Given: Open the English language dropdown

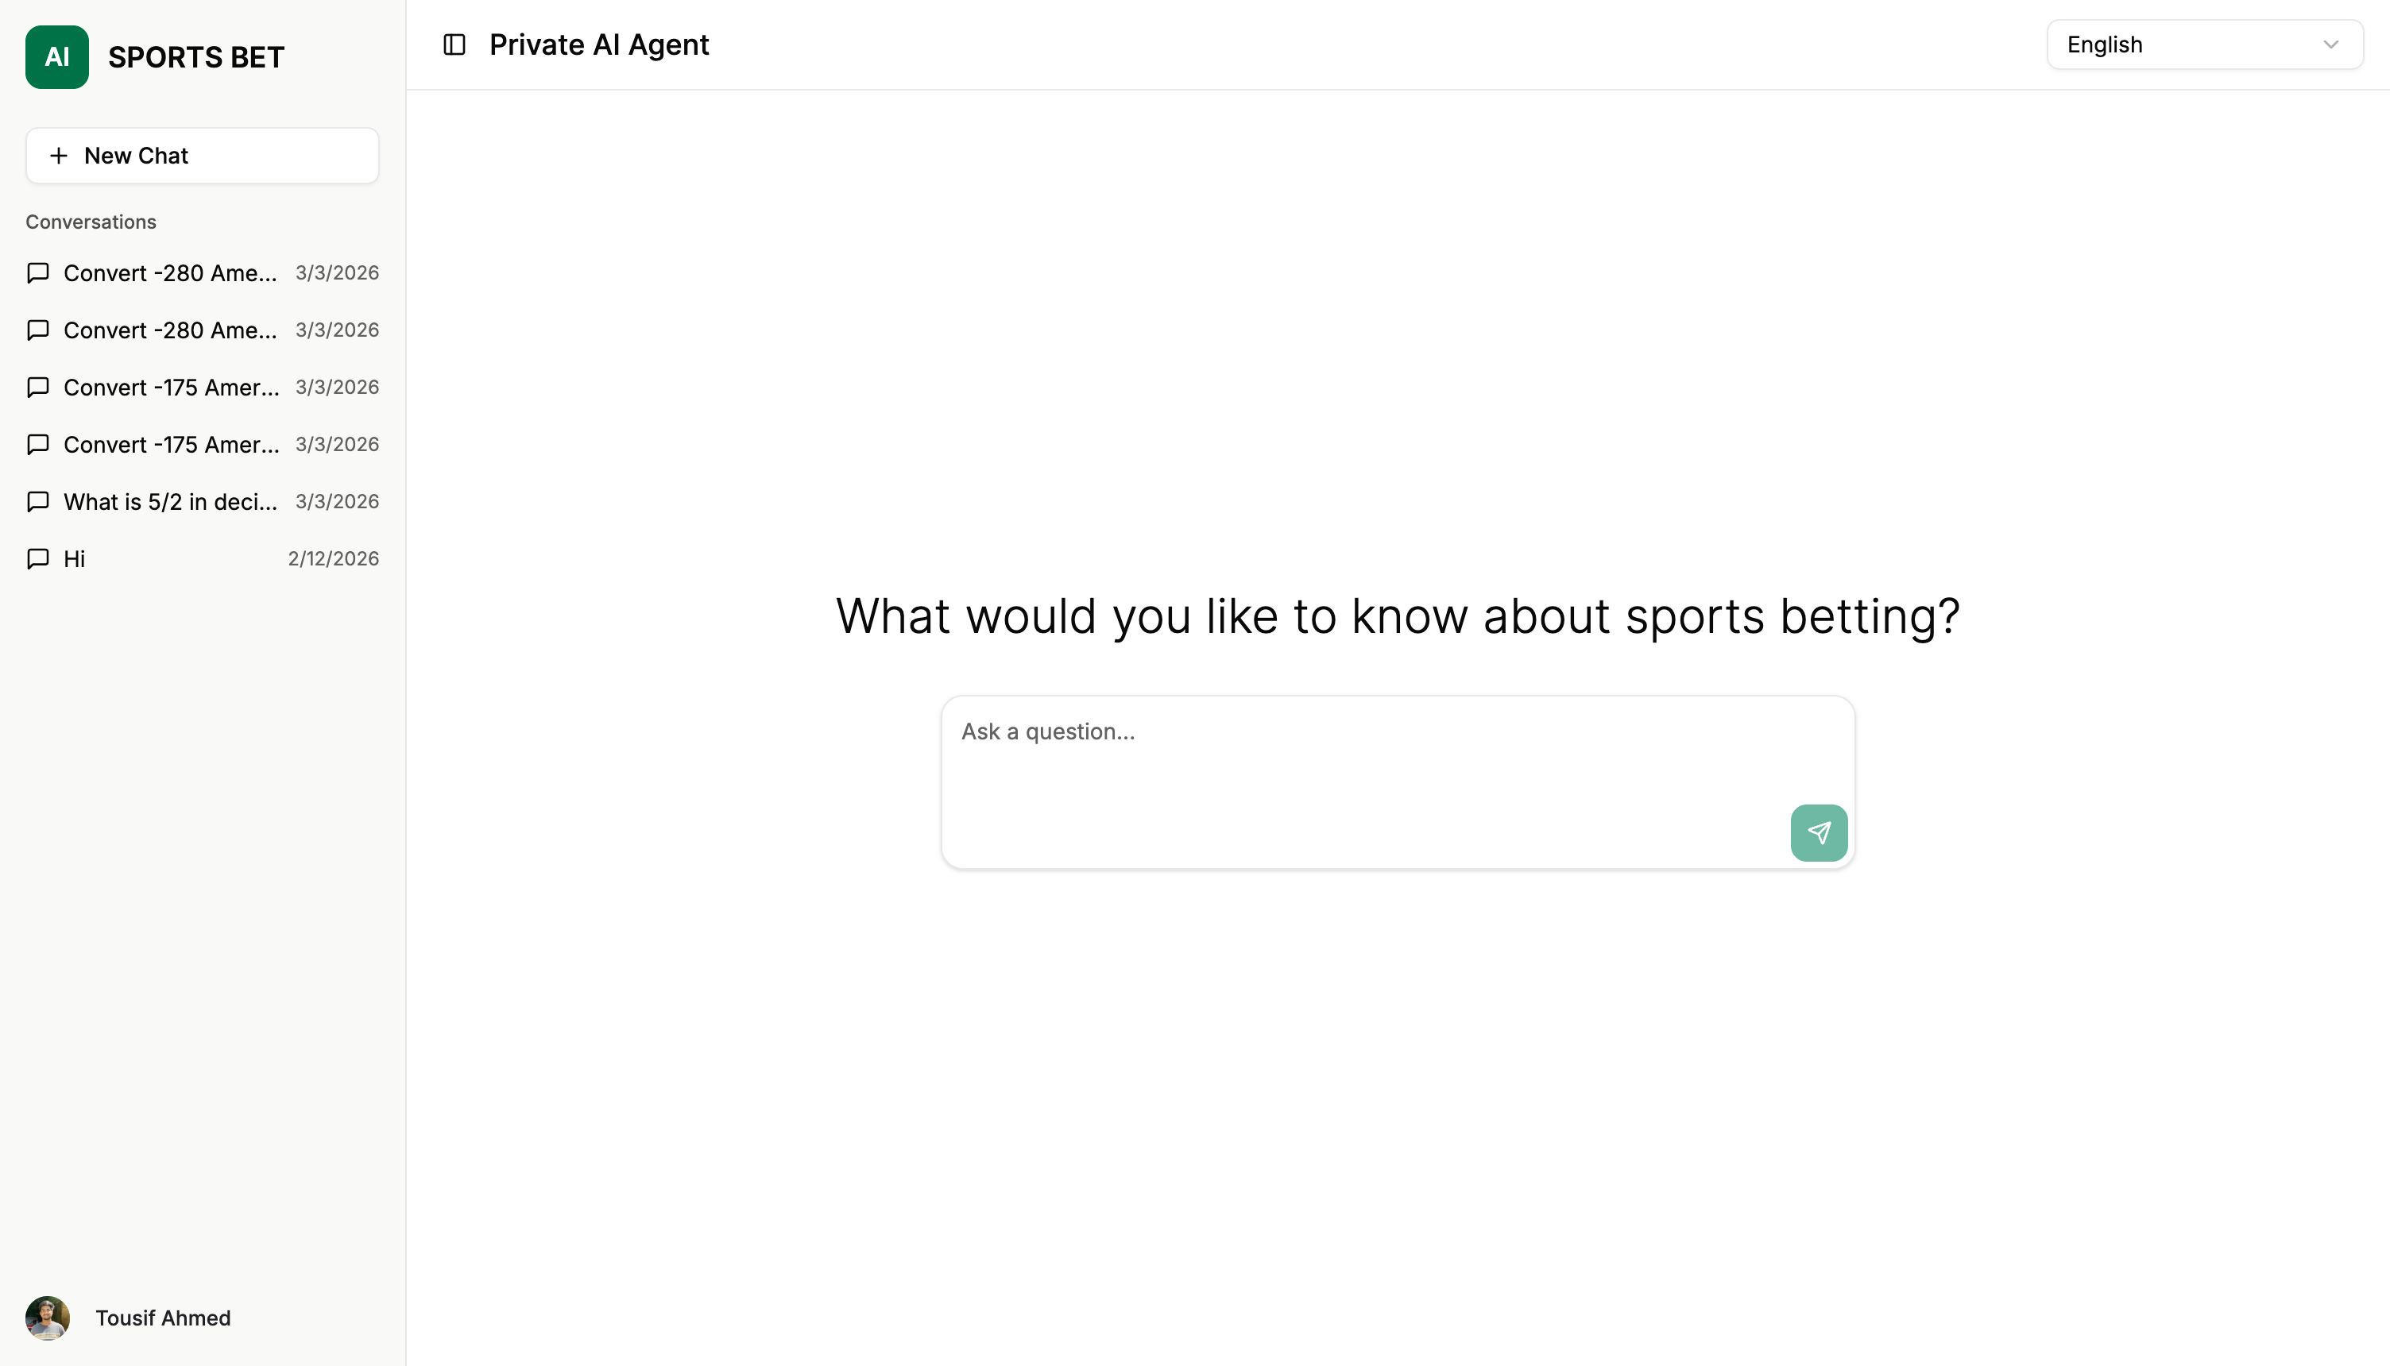Looking at the screenshot, I should (x=2203, y=44).
